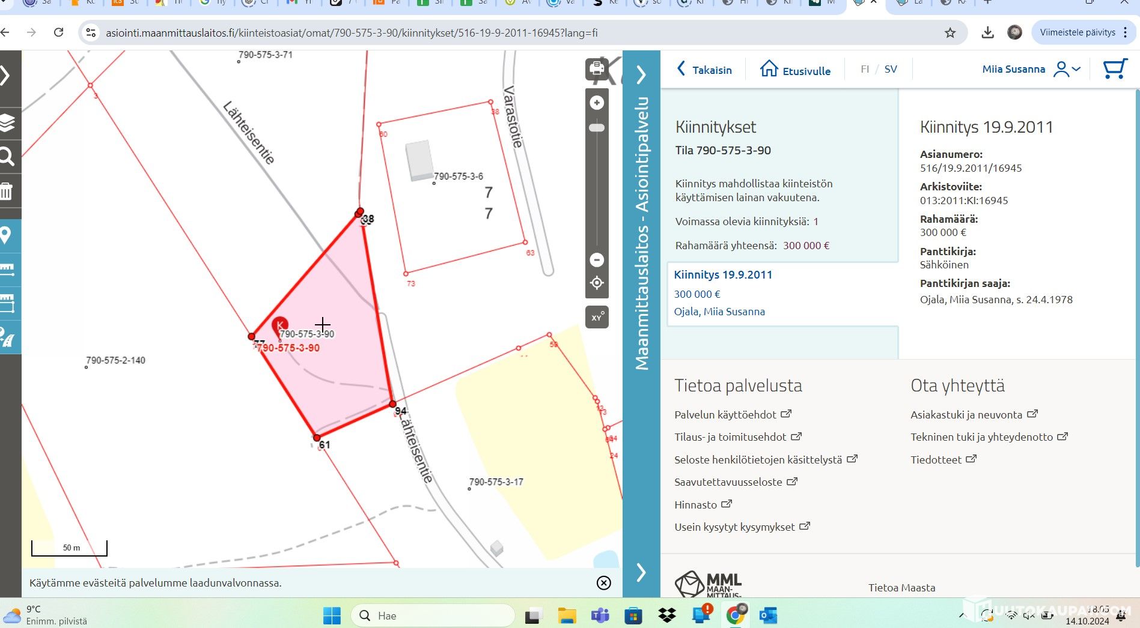Print the map with the printer icon
The width and height of the screenshot is (1140, 628).
tap(597, 68)
